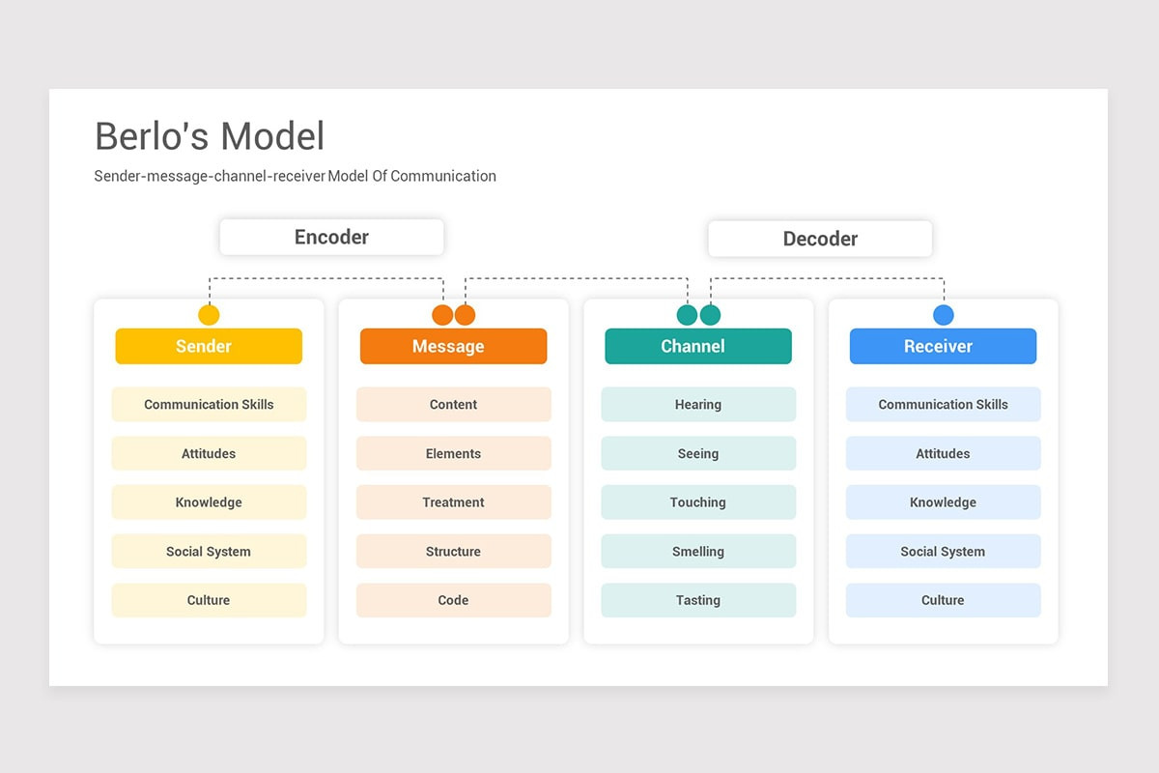
Task: Select "Social System" in the Sender column
Action: (209, 552)
